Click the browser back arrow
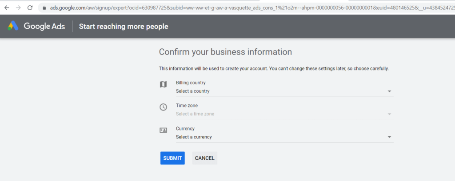Viewport: 455px width, 181px height. click(7, 8)
